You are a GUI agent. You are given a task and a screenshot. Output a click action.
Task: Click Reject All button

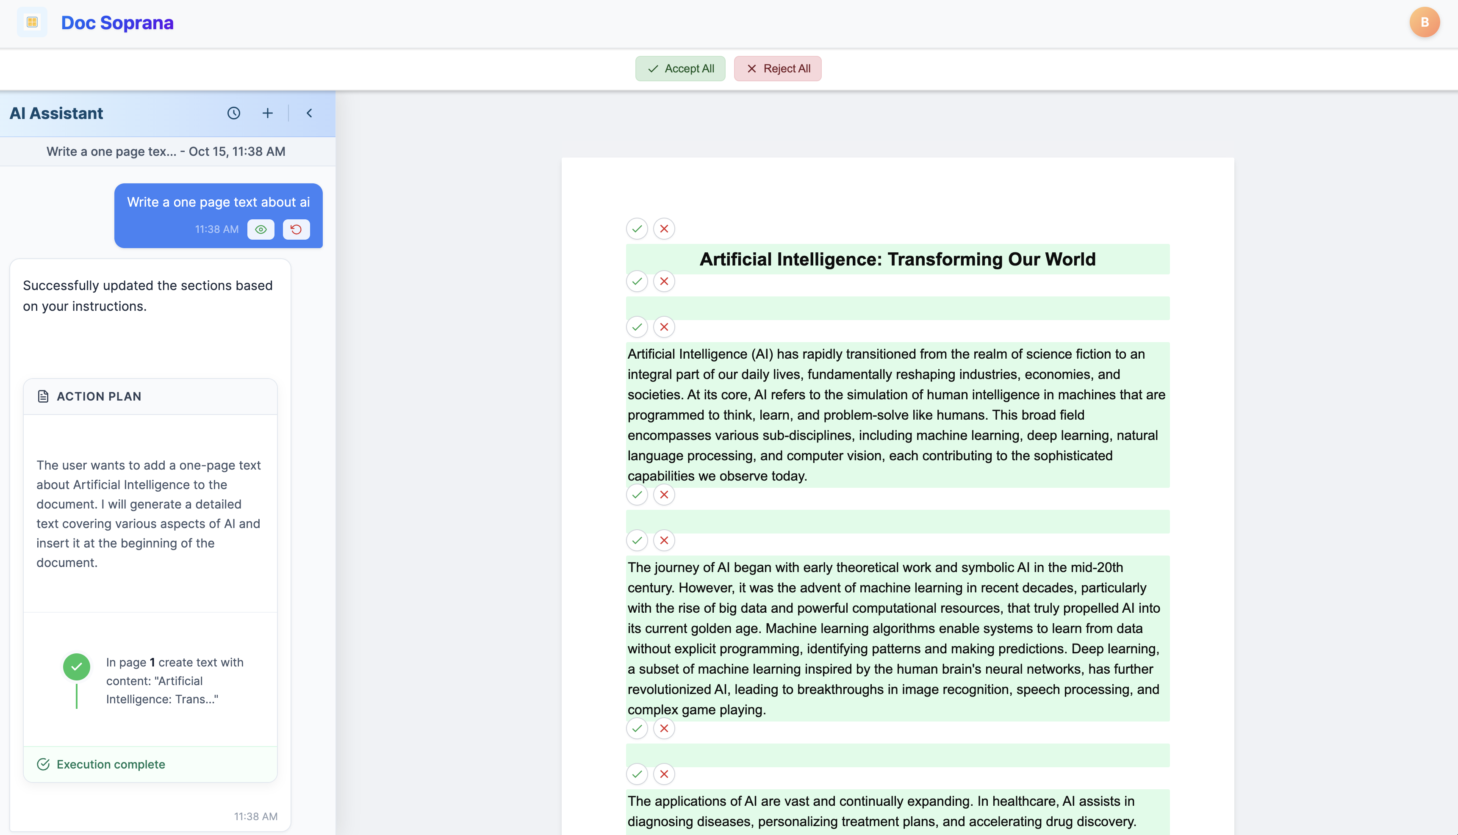click(778, 69)
